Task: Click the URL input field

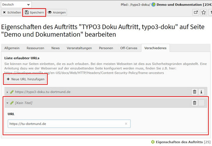Action: pos(69,124)
